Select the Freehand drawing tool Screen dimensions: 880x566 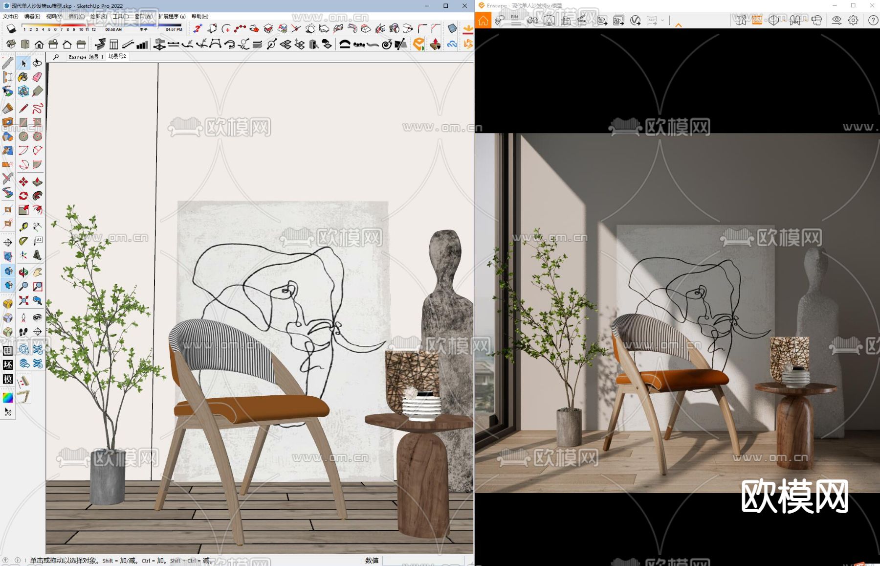(x=37, y=108)
